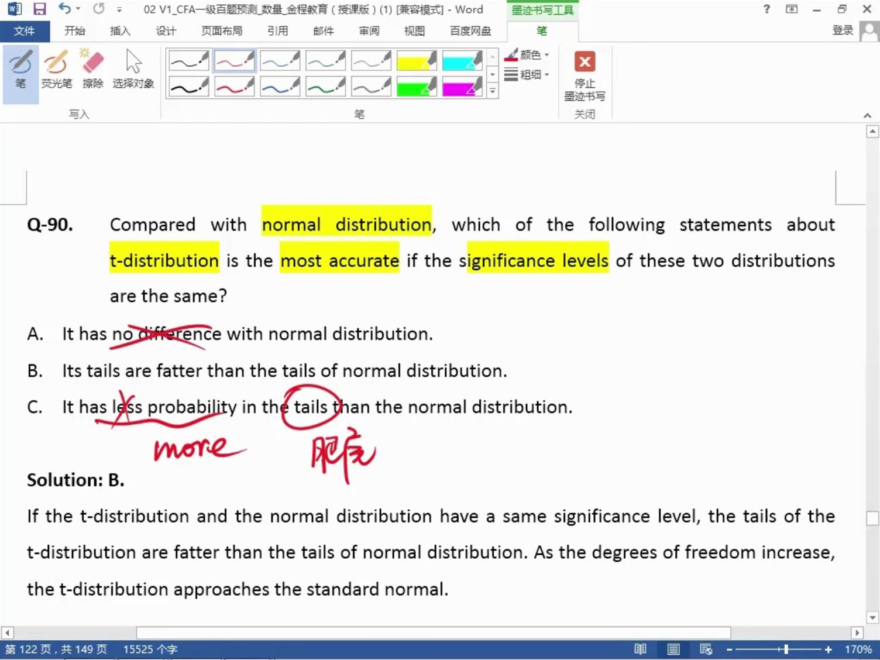Select the Highlighter (荧光笔) tool
Image resolution: width=880 pixels, height=660 pixels.
(56, 70)
